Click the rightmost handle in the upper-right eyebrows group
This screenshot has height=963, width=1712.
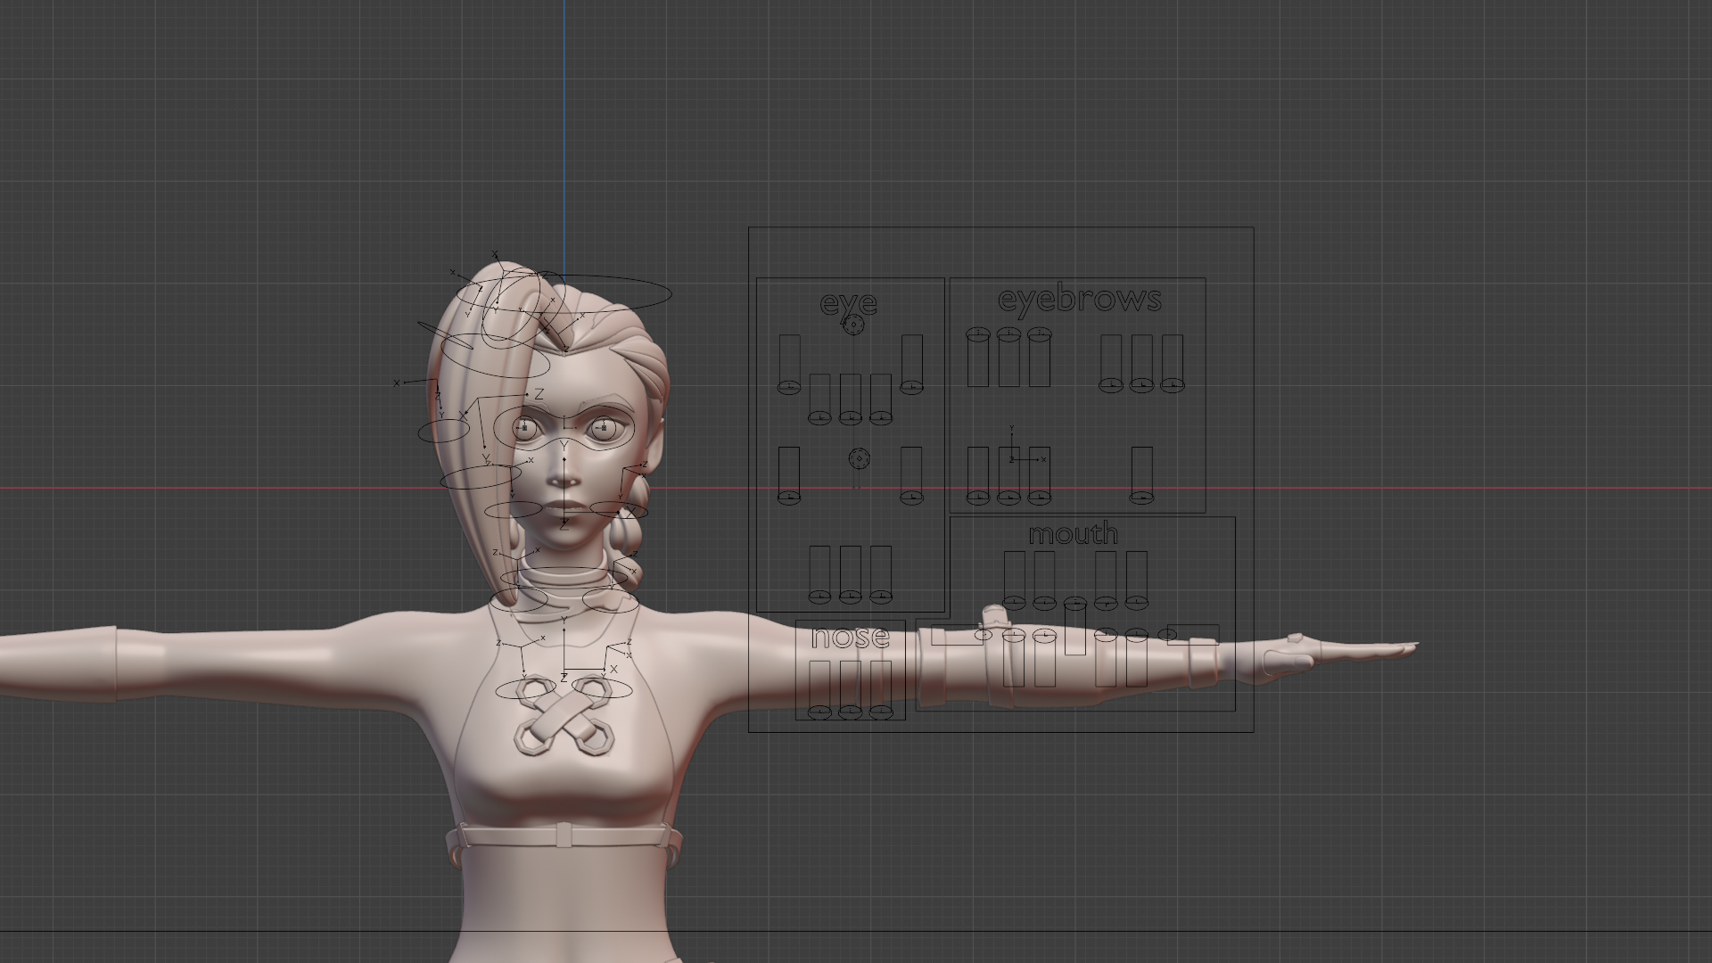pos(1172,385)
